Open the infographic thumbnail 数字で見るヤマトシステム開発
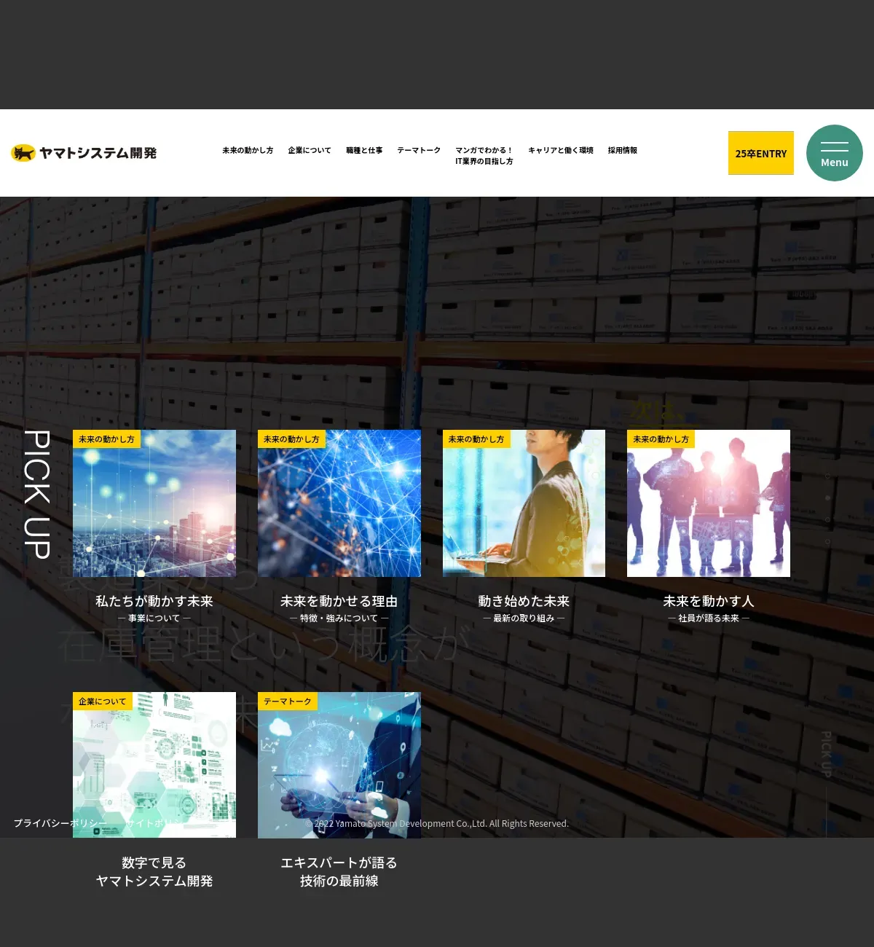The image size is (874, 947). [154, 765]
